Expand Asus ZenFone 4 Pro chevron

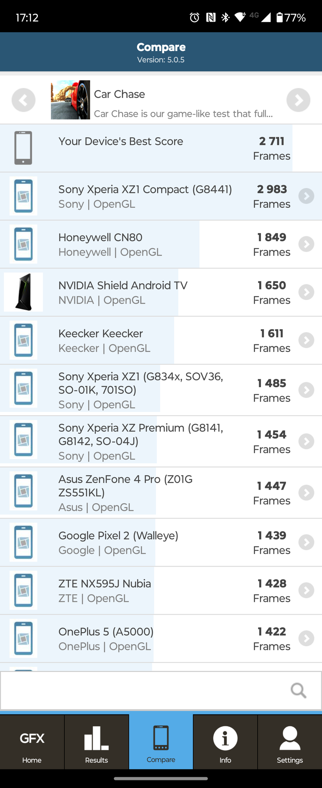click(306, 493)
